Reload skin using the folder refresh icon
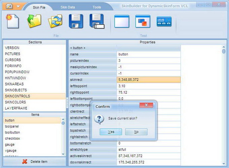Image resolution: width=229 pixels, height=168 pixels. (x=55, y=21)
